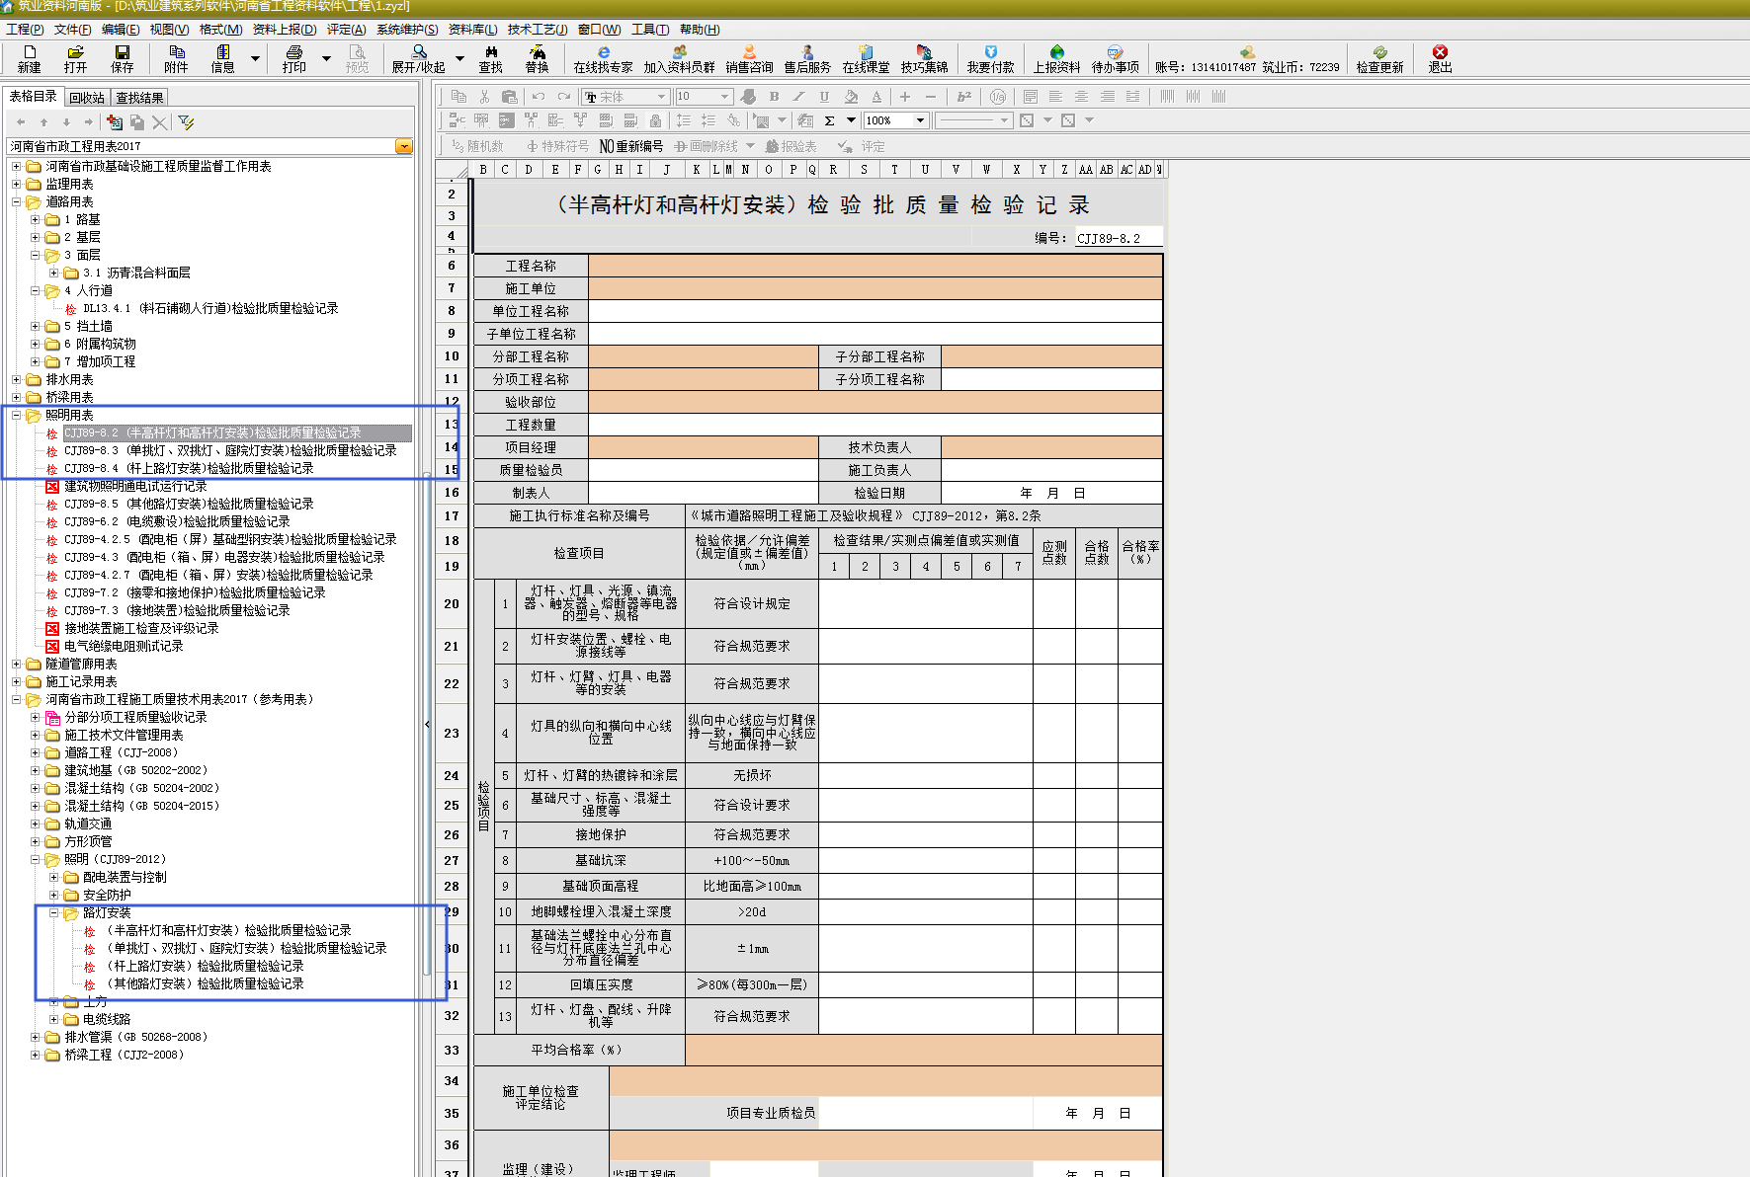This screenshot has width=1750, height=1177.
Task: Click the Sigma sum icon
Action: (829, 120)
